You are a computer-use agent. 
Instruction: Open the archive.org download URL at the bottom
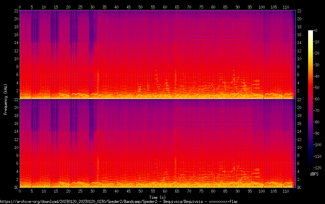pos(119,201)
